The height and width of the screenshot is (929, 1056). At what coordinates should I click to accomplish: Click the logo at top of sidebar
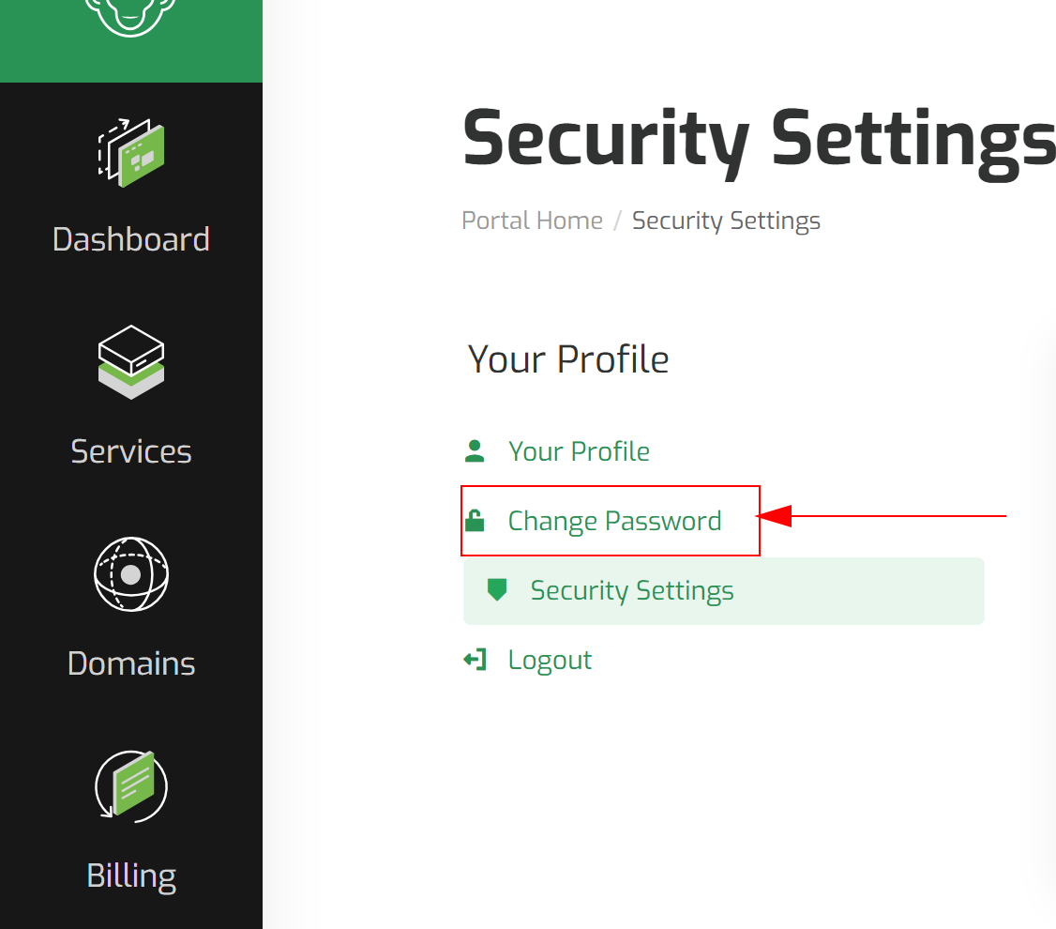point(131,17)
